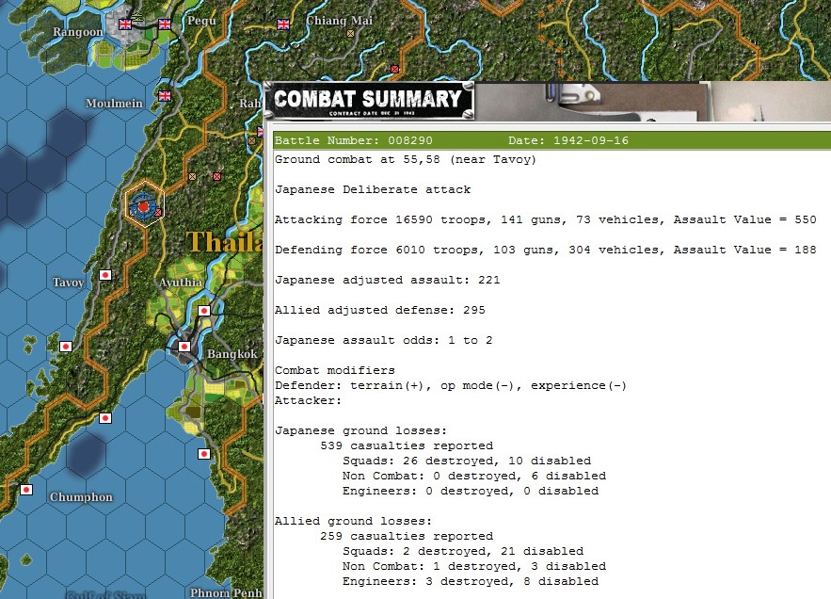
Task: Select the British flag unit beside Pegu
Action: [x=165, y=24]
